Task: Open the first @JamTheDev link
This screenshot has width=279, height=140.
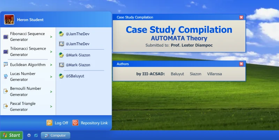Action: (77, 34)
